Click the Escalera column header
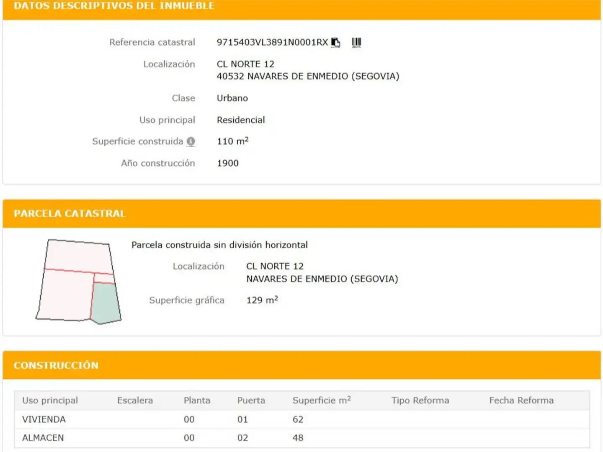This screenshot has height=452, width=603. (x=135, y=401)
